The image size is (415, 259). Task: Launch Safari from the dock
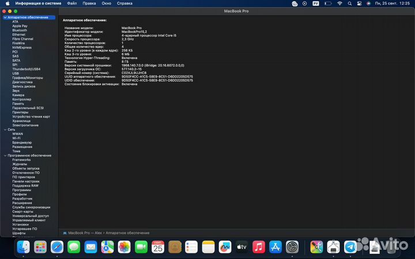click(x=57, y=247)
